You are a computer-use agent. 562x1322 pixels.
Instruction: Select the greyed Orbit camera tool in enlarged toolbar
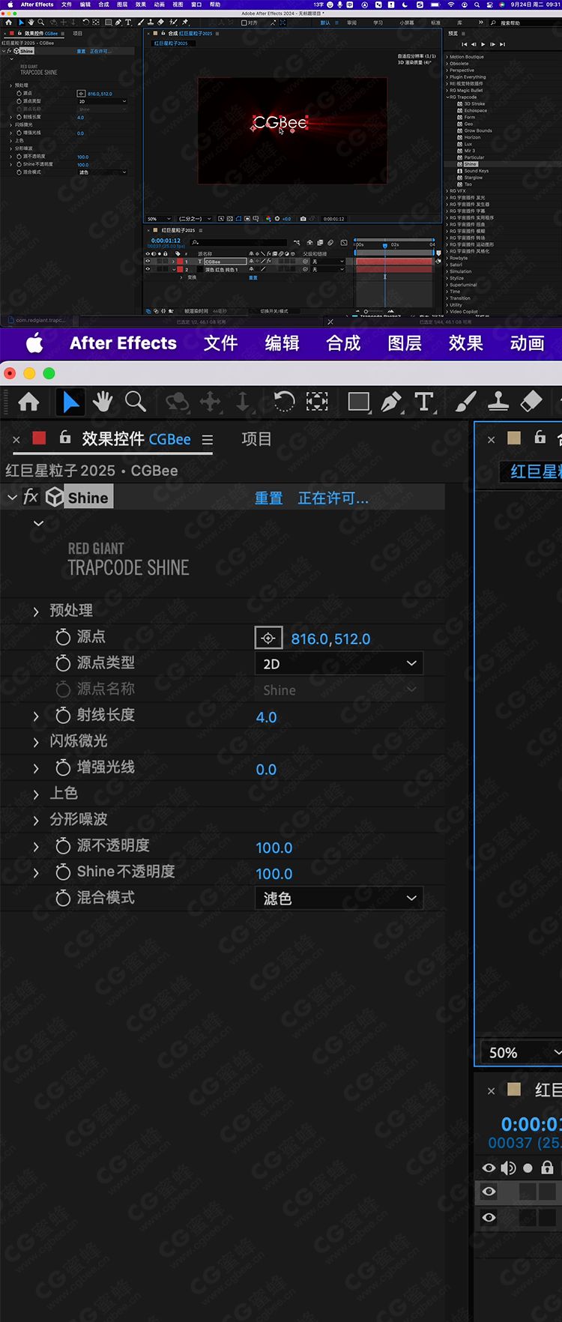(177, 402)
